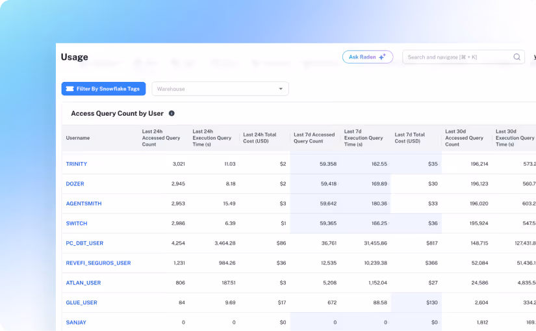Viewport: 536px width, 331px height.
Task: Focus the Search and navigate field
Action: click(463, 57)
